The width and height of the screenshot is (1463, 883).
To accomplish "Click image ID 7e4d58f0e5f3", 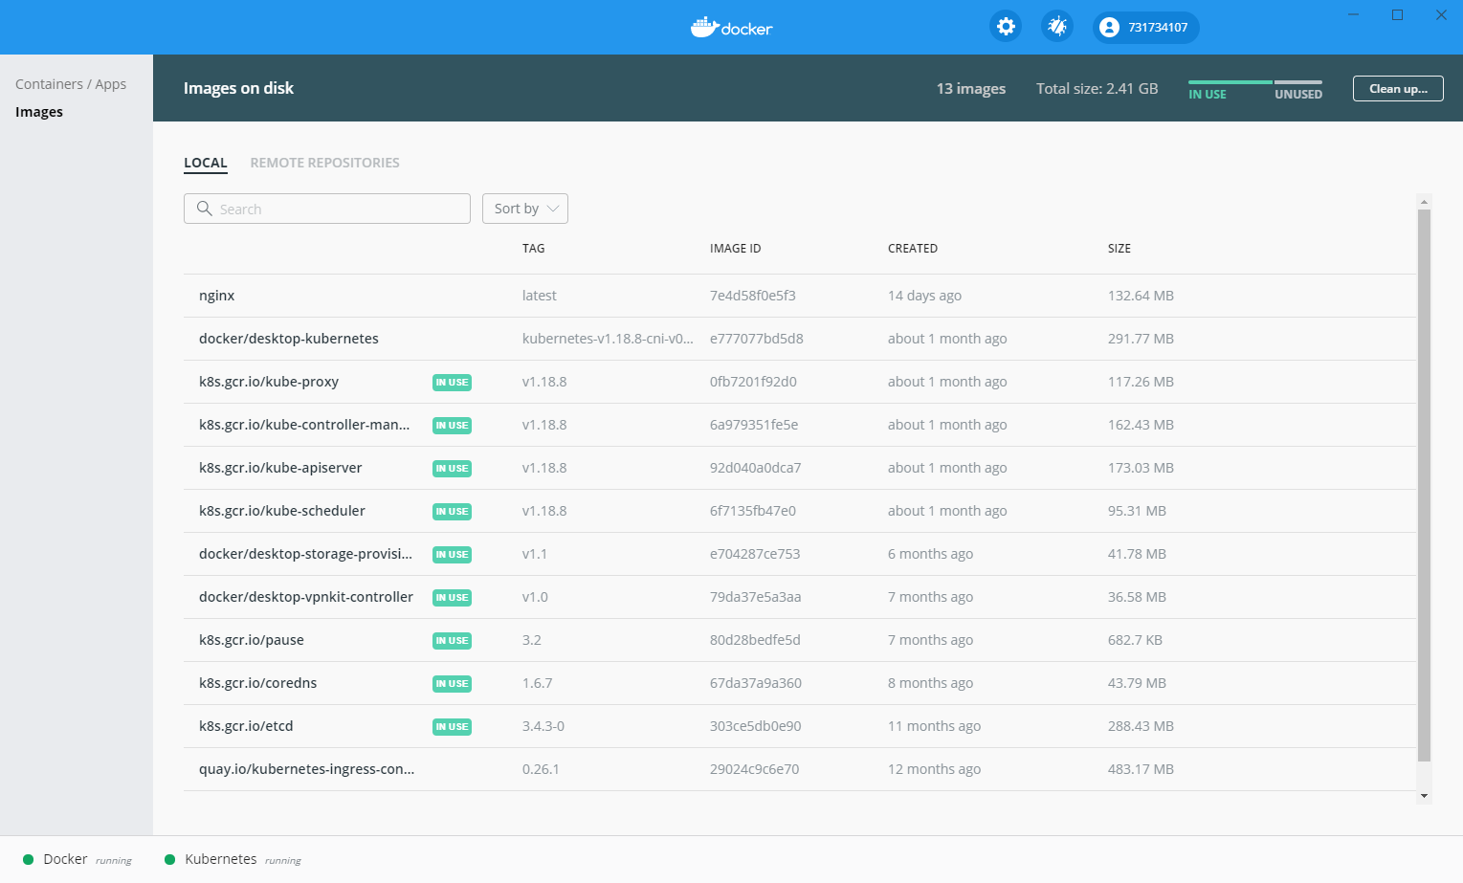I will [x=753, y=296].
